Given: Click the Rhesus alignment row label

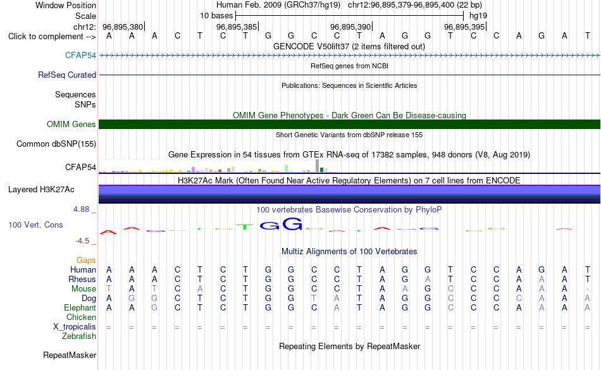Looking at the screenshot, I should point(82,279).
